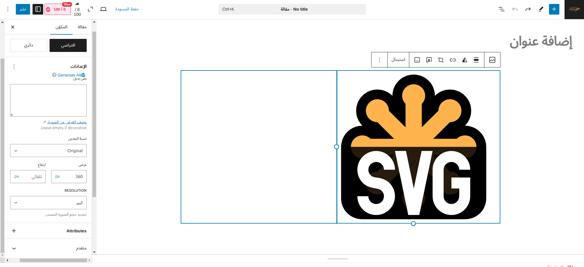Viewport: 584px width, 267px height.
Task: Select the افتراضي default image style
Action: pyautogui.click(x=68, y=45)
